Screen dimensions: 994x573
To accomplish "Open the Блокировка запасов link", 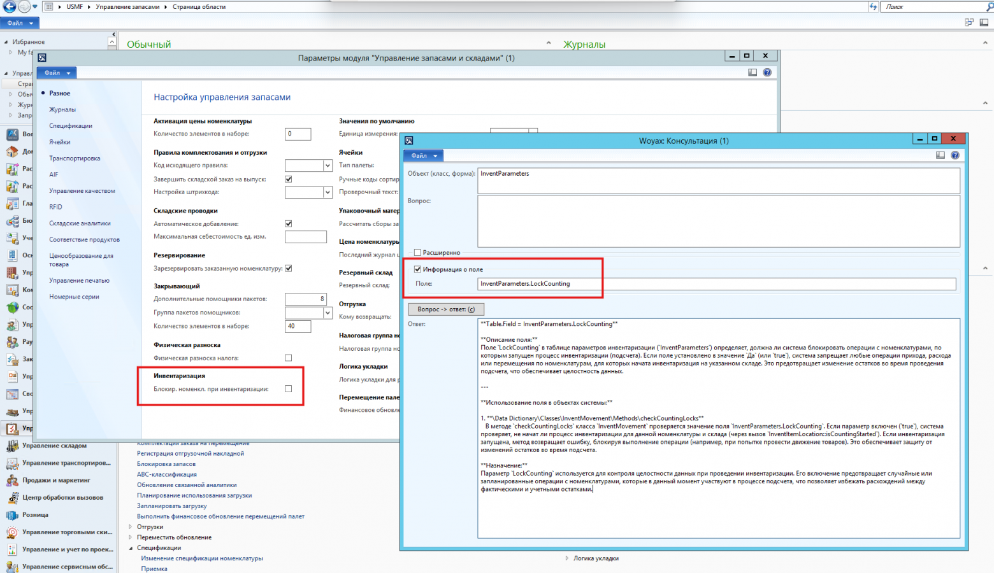I will coord(166,464).
